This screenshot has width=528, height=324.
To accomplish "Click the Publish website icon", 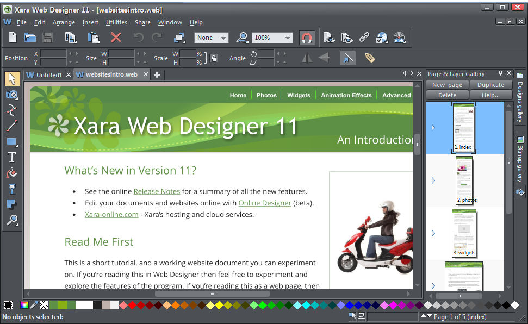I will pos(399,38).
